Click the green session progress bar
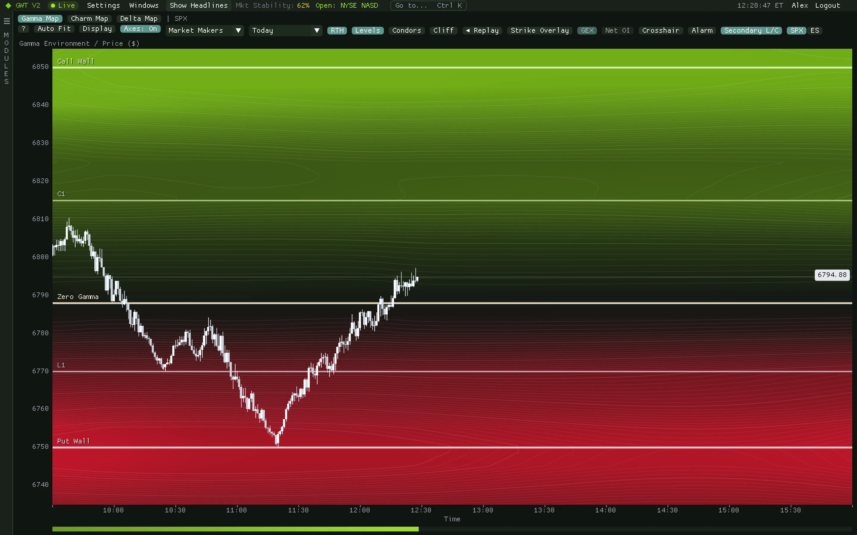Viewport: 857px width, 535px height. [x=235, y=529]
